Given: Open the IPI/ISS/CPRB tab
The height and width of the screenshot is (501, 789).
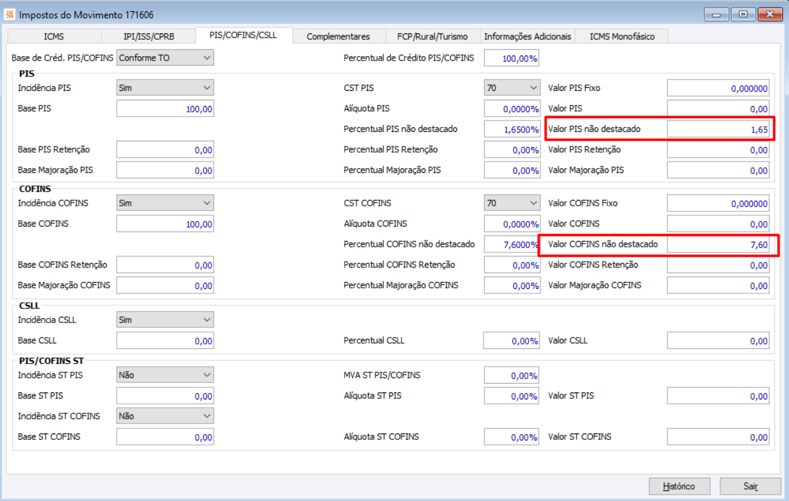Looking at the screenshot, I should [x=149, y=37].
